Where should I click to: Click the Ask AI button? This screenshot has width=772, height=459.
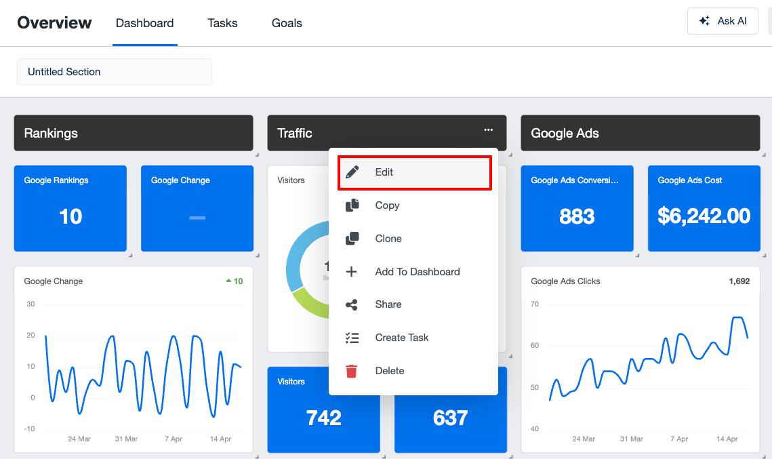tap(723, 21)
